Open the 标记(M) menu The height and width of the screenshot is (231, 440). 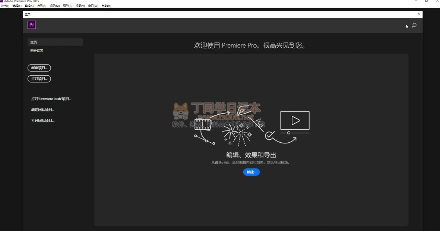[x=54, y=6]
